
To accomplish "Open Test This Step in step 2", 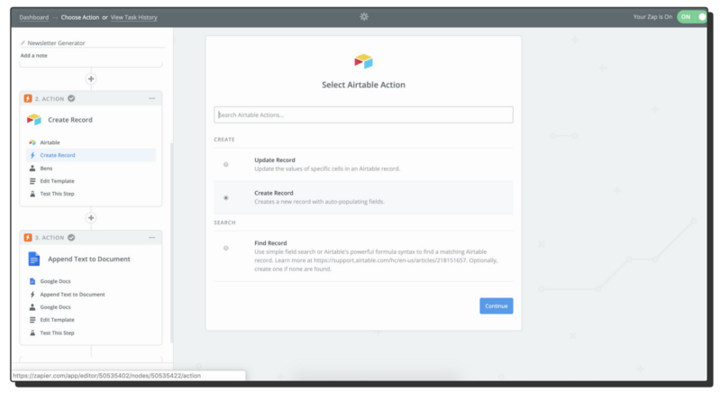I will click(57, 194).
